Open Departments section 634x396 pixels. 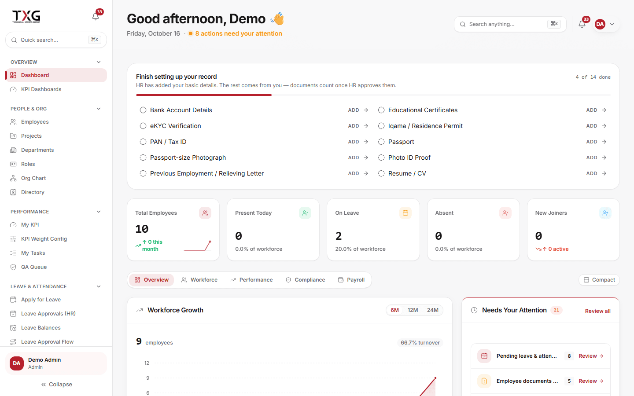point(56,150)
